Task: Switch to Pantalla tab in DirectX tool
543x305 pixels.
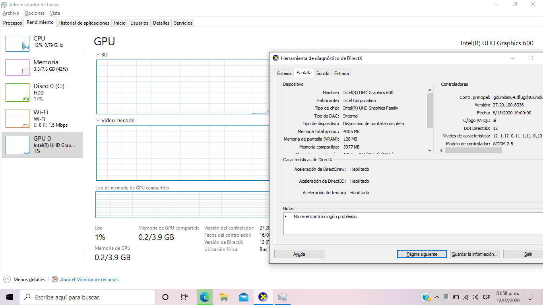Action: pyautogui.click(x=304, y=73)
